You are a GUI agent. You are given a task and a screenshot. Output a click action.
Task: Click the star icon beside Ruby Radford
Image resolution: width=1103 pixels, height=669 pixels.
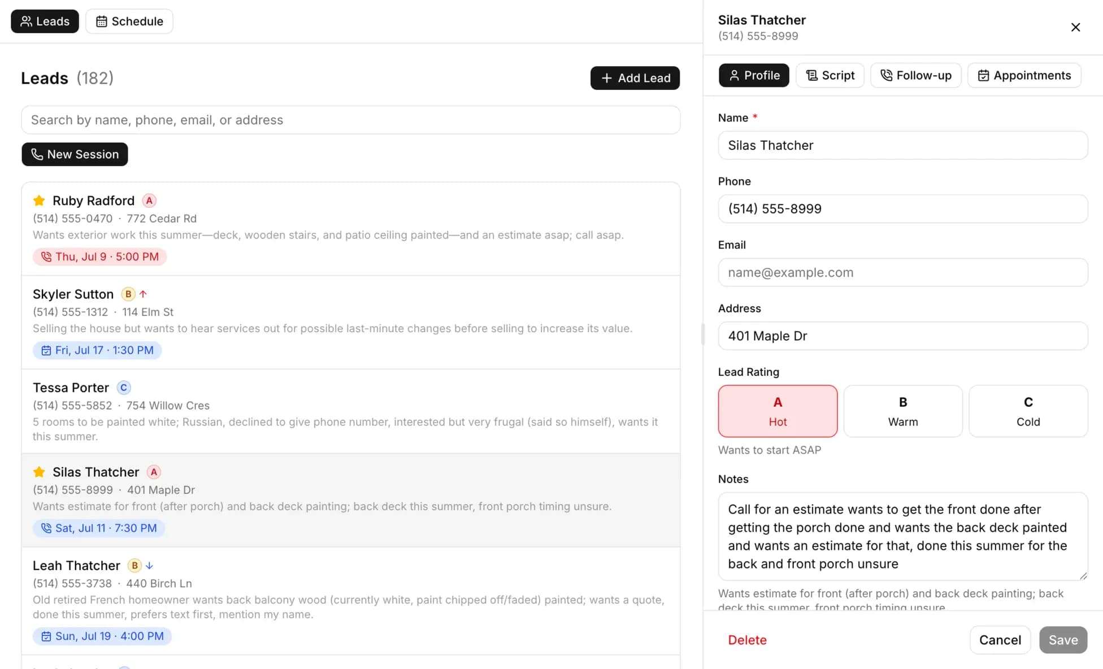pos(39,201)
